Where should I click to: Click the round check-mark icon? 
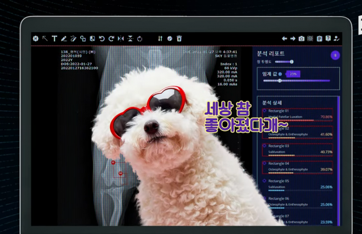[x=170, y=38]
